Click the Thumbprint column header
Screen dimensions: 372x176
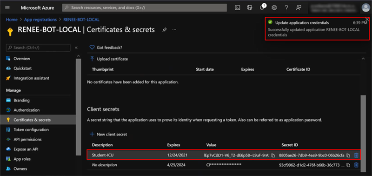tap(103, 69)
